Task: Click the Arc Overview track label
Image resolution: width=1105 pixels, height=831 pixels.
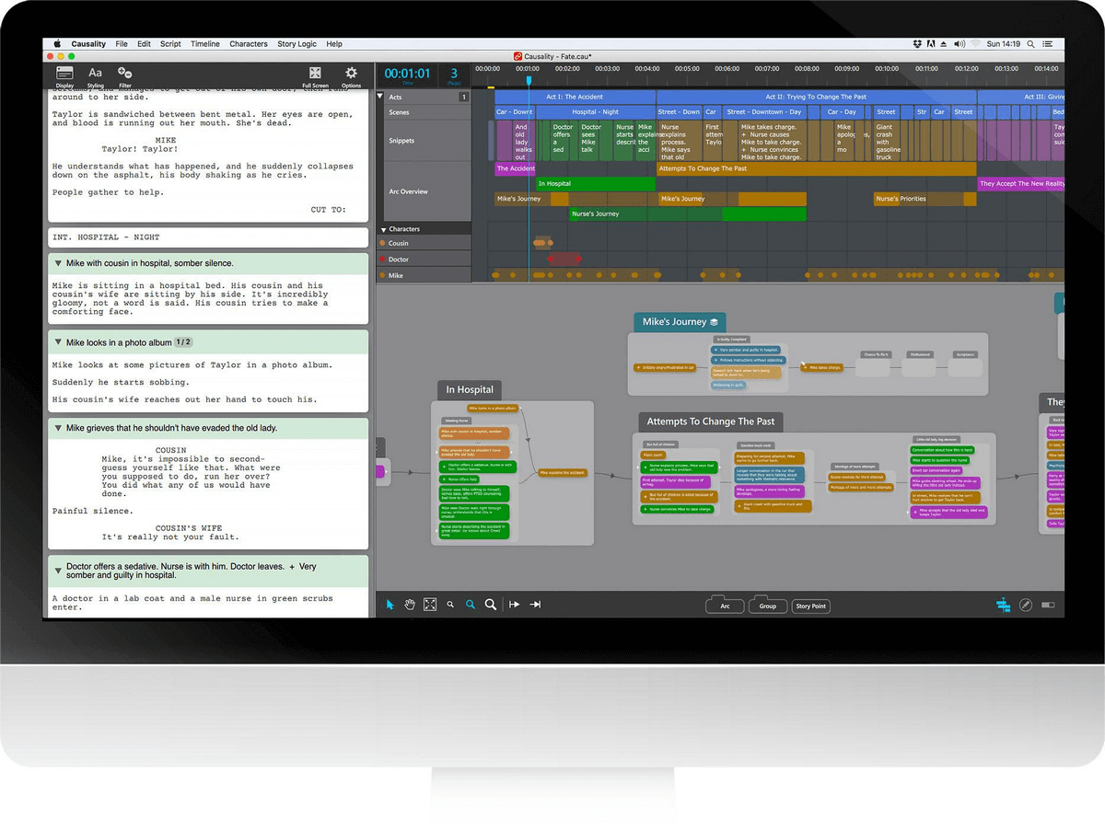Action: click(x=409, y=191)
